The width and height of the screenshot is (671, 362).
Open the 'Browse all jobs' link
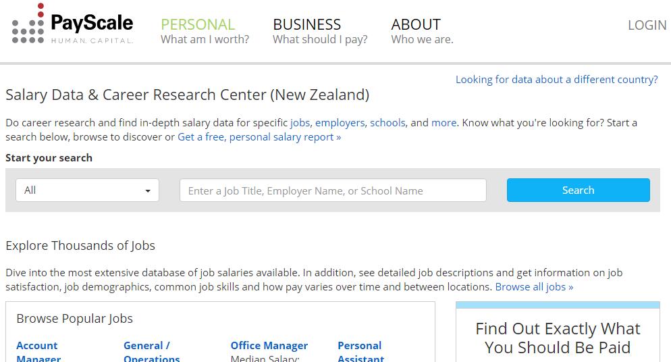pos(534,287)
